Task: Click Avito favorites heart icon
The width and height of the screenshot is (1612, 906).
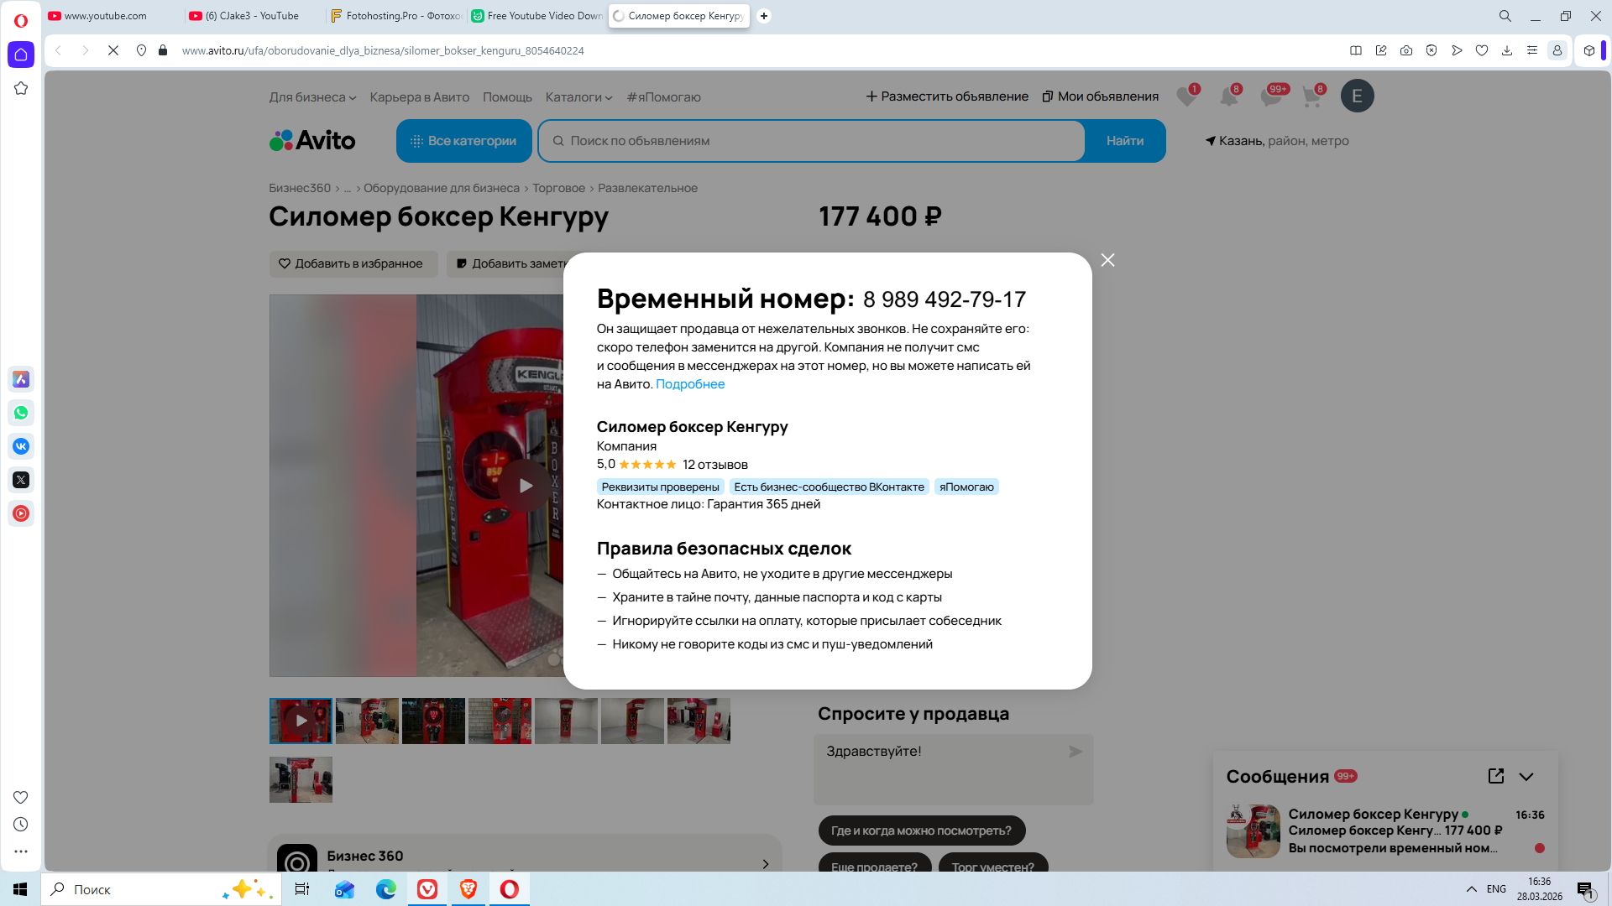Action: (1185, 96)
